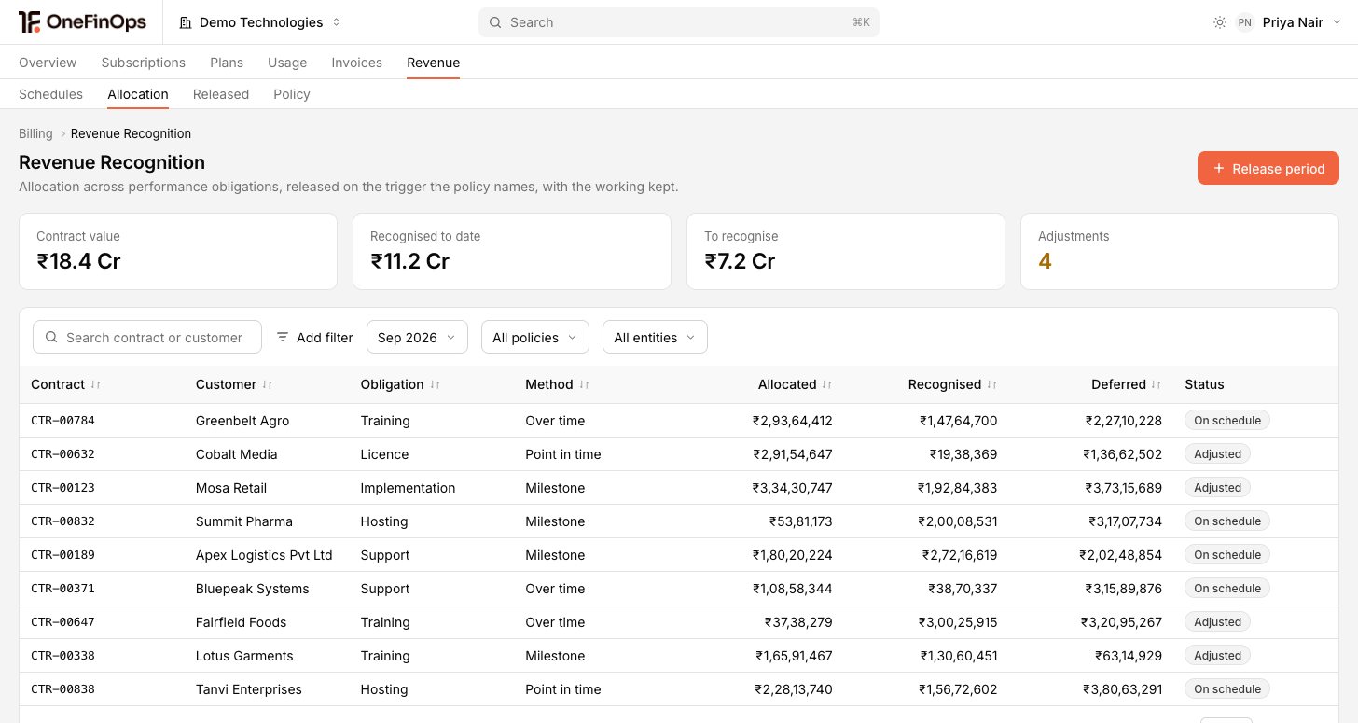Select the Allocation sub-tab

click(x=138, y=94)
